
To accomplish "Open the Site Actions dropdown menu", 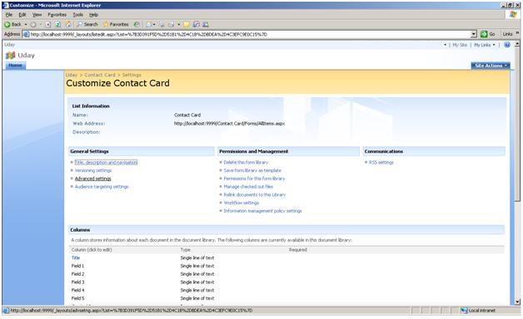I will pos(491,66).
